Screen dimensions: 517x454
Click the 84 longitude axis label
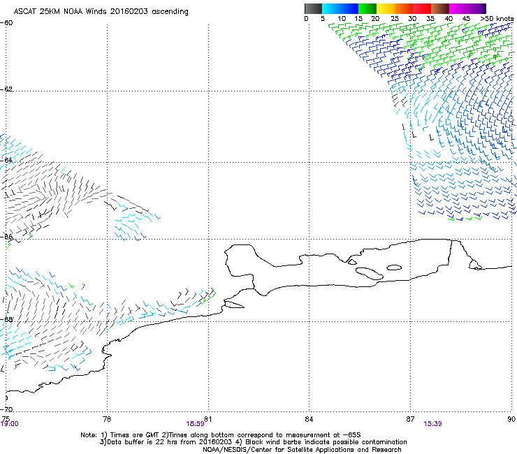[x=309, y=419]
